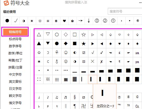Insert the section sign § symbol
The height and width of the screenshot is (109, 142).
pos(75,97)
